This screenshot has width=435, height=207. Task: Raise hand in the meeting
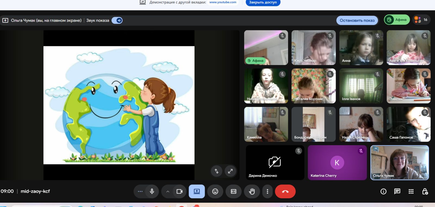252,192
